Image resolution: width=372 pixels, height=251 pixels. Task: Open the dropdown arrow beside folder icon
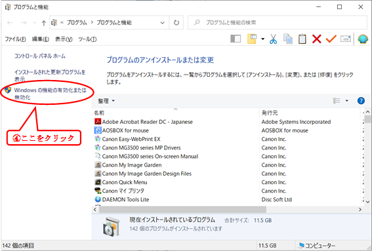(262, 39)
